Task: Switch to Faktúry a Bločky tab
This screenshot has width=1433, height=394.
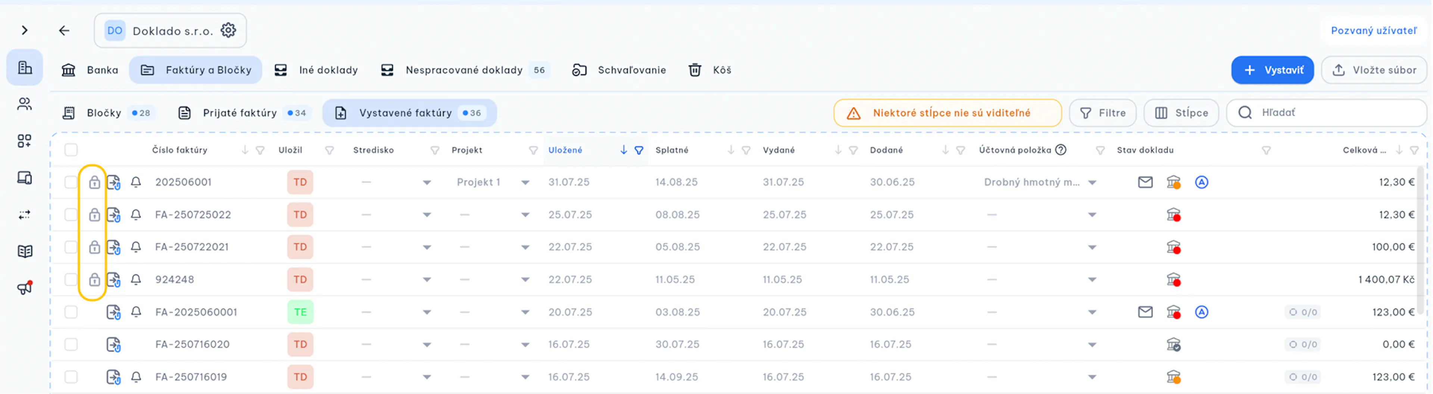Action: click(x=196, y=70)
